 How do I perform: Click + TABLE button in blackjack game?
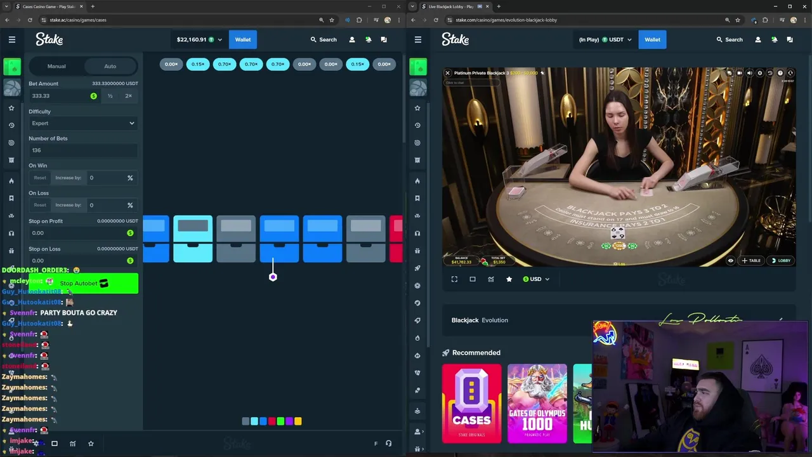click(751, 260)
